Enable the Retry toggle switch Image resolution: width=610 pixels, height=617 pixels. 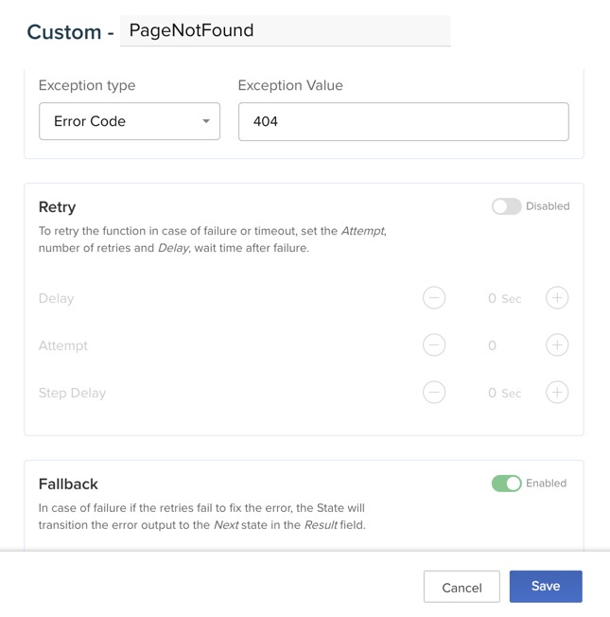tap(506, 206)
